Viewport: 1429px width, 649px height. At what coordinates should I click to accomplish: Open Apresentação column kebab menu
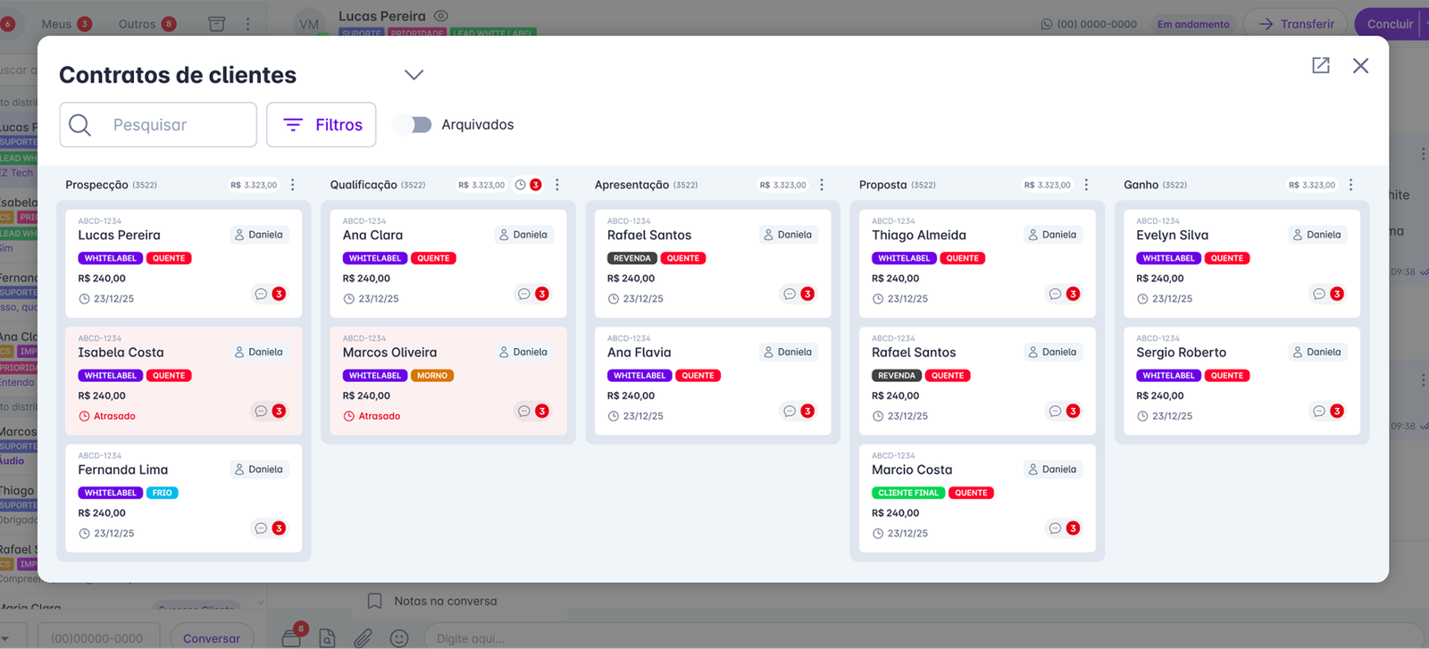tap(822, 185)
